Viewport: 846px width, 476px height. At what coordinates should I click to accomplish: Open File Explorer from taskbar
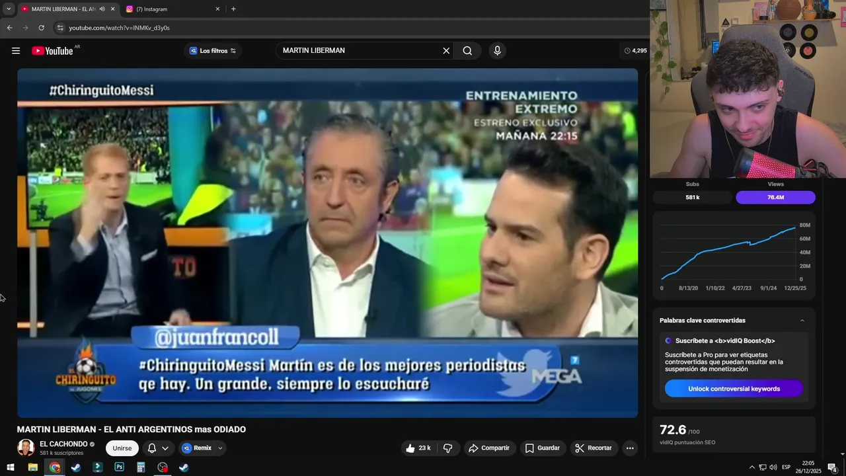coord(32,467)
